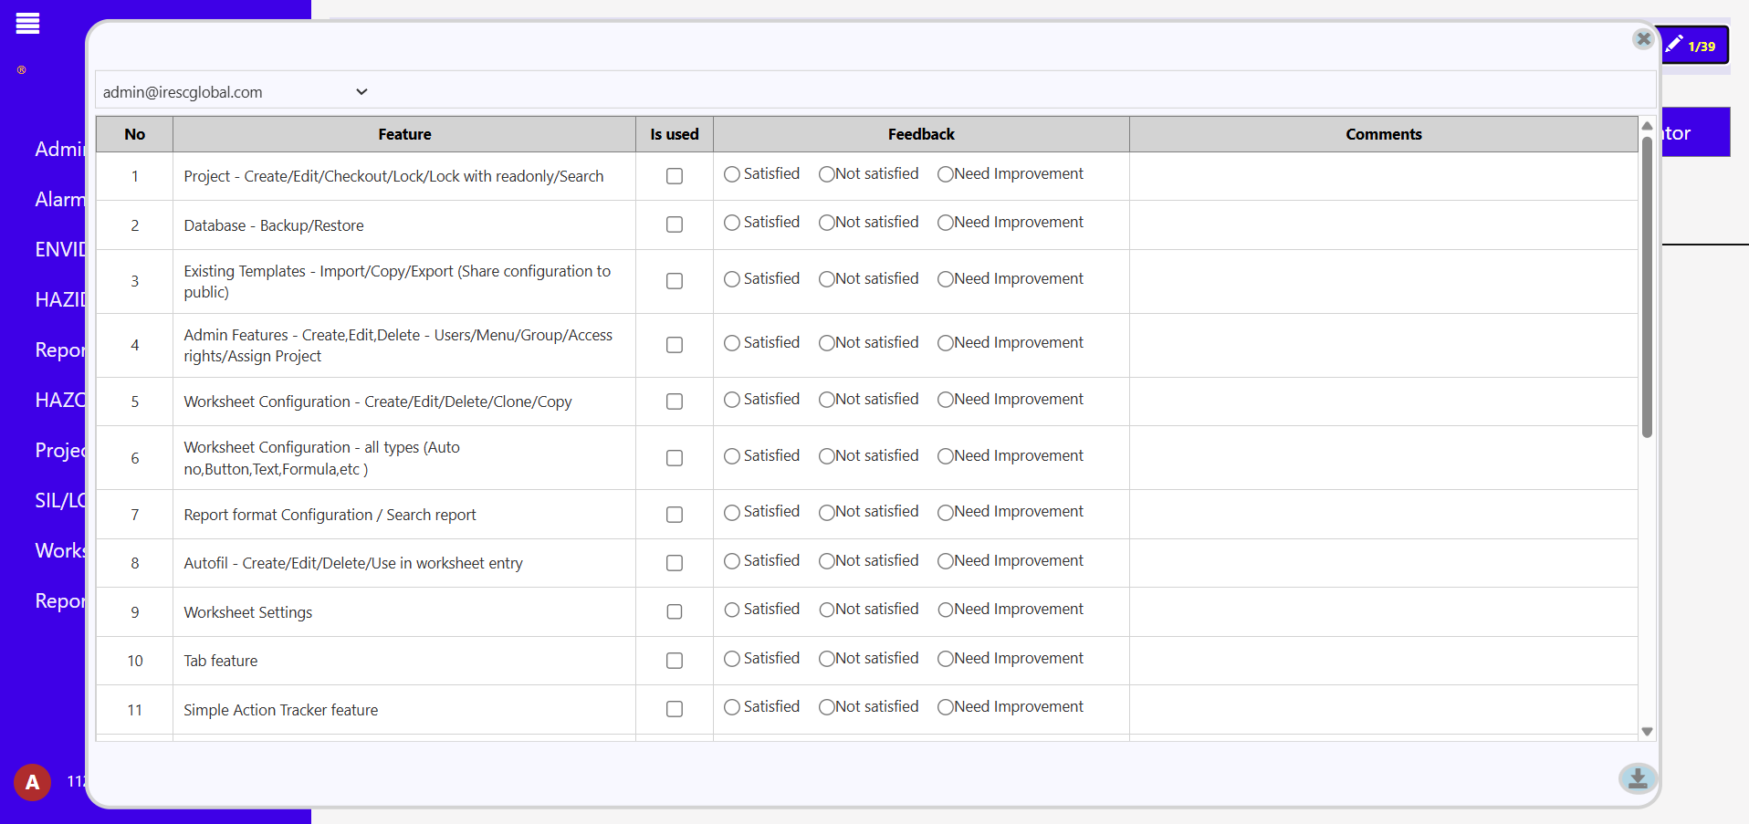
Task: Click the red user avatar icon
Action: (32, 782)
